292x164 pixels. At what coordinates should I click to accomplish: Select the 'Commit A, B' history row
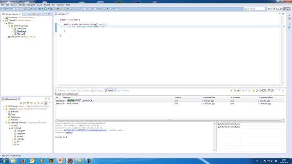click(170, 101)
